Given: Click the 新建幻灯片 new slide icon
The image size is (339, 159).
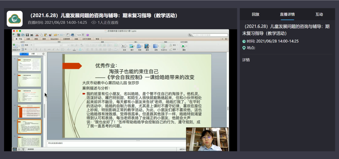Looking at the screenshot, I should coord(15,46).
